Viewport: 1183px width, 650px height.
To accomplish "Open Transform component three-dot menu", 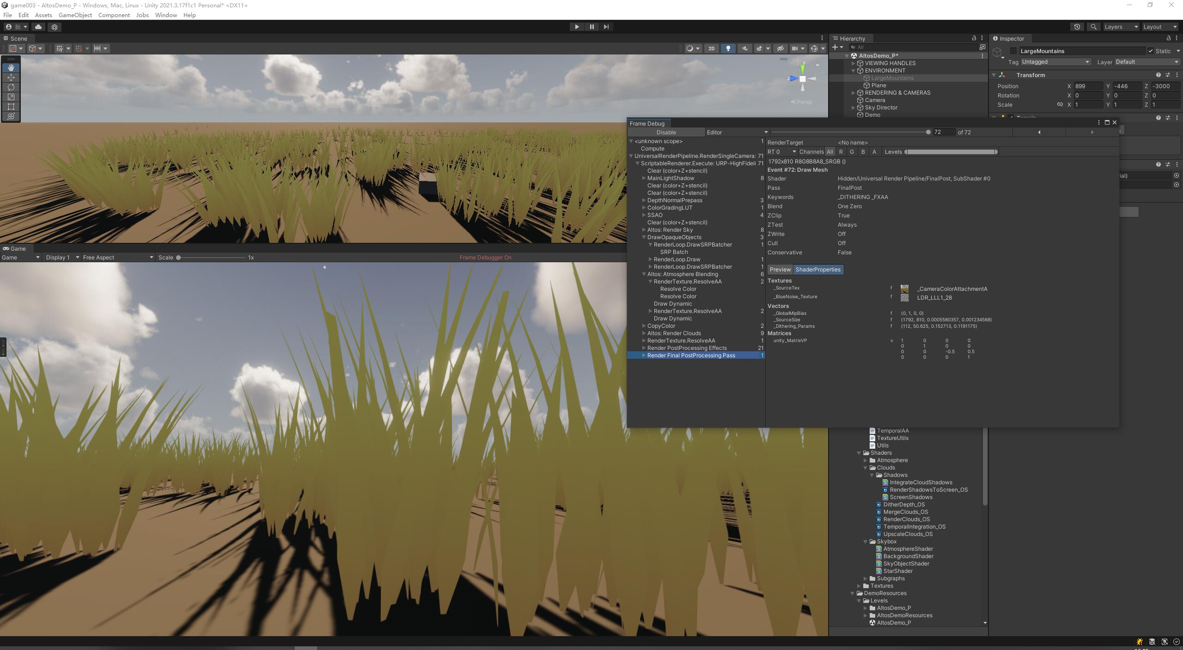I will click(x=1177, y=75).
